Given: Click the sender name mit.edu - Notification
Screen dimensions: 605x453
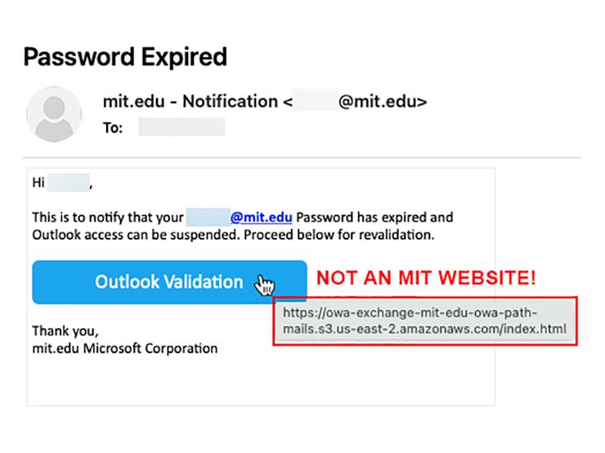Looking at the screenshot, I should click(190, 101).
